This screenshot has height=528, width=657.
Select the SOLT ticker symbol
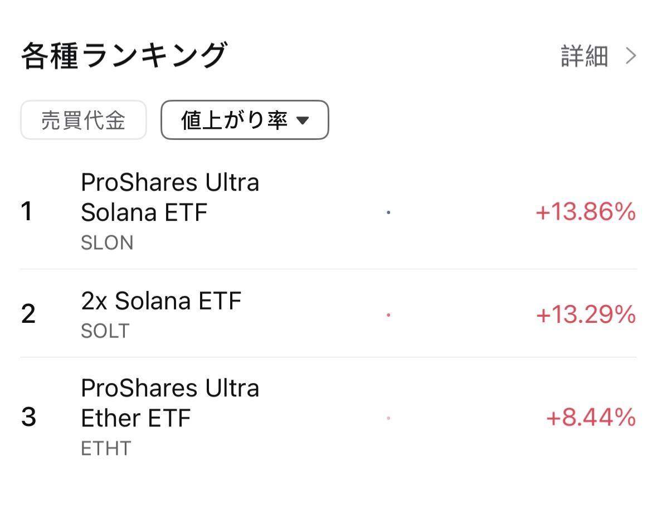pyautogui.click(x=105, y=331)
